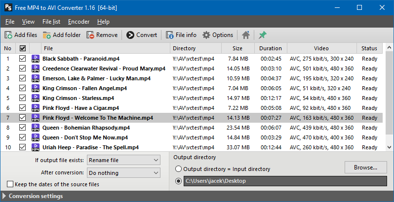
Task: Toggle the select-all checkbox in header
Action: [x=23, y=48]
